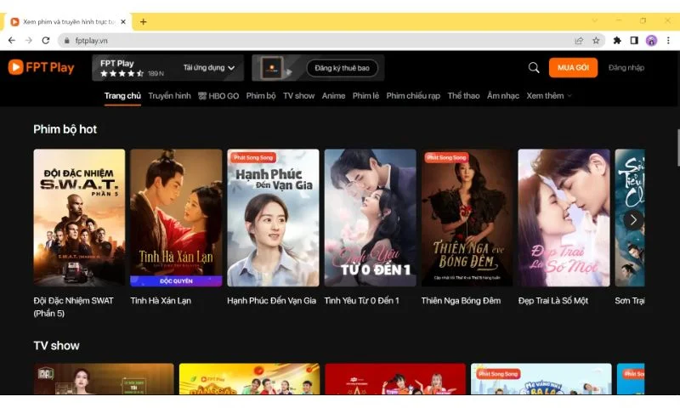Select the Phim chiếu rạp tab
Screen dimensions: 680x408
[x=413, y=96]
